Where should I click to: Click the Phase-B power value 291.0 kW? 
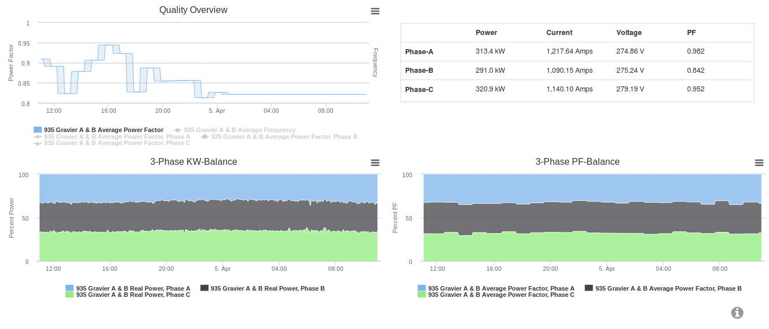coord(490,71)
